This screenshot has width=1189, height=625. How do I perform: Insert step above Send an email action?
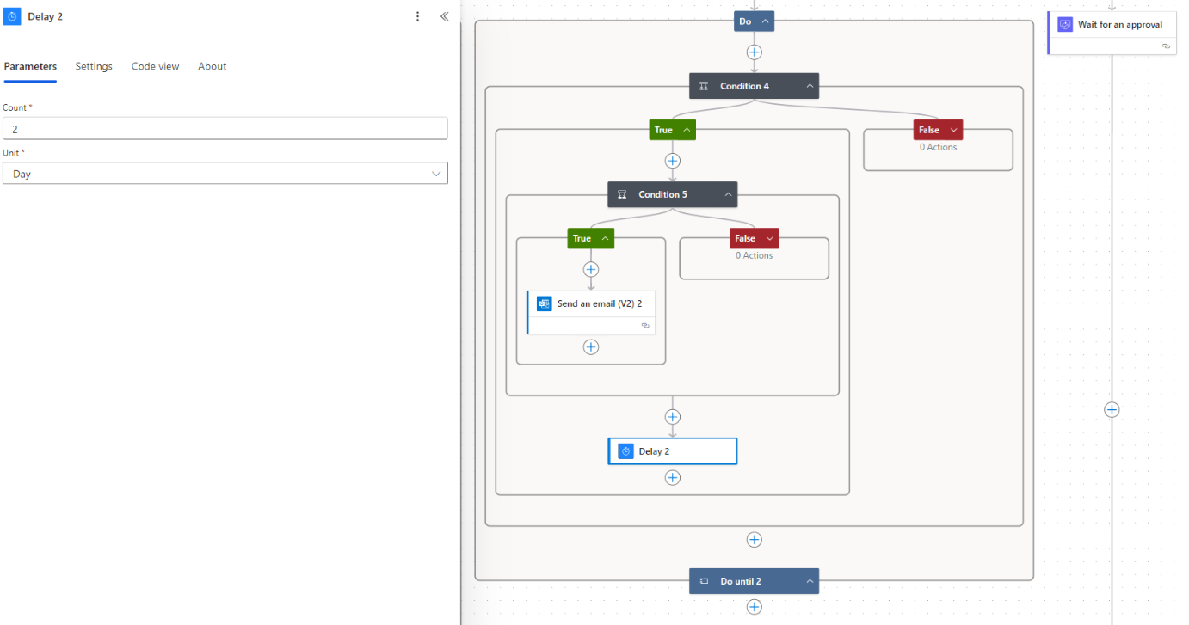tap(591, 269)
